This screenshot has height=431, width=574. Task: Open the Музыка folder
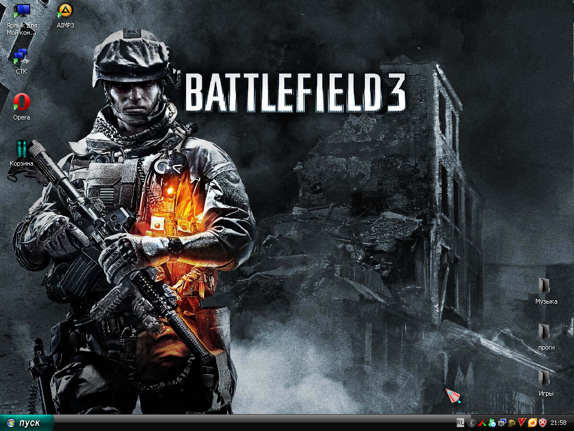544,286
